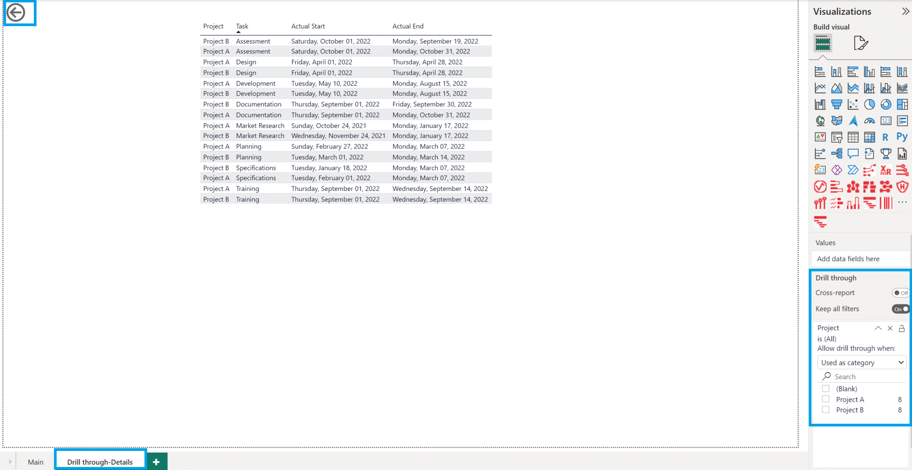Select the funnel chart icon

pyautogui.click(x=837, y=105)
